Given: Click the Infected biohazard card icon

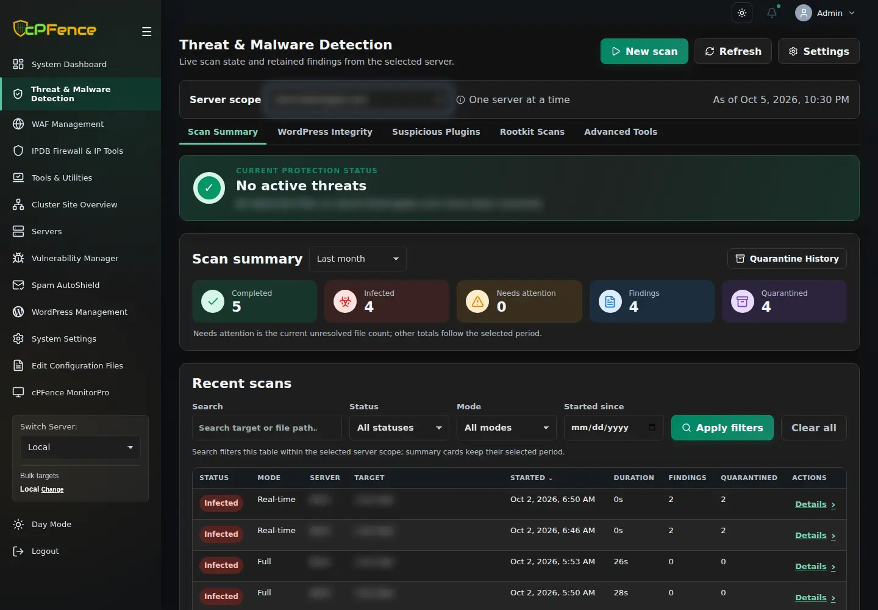Looking at the screenshot, I should pos(345,301).
